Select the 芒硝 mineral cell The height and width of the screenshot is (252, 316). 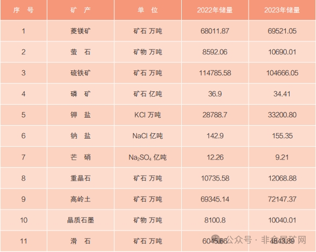click(80, 157)
